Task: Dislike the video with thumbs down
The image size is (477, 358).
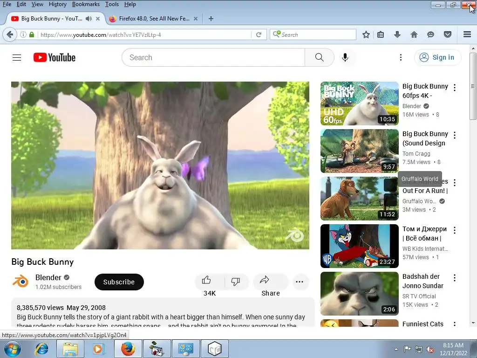Action: click(x=235, y=281)
